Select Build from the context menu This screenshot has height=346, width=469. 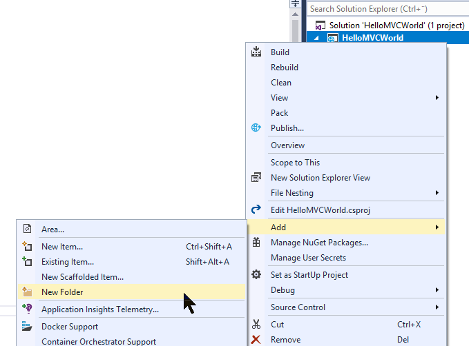click(x=346, y=52)
